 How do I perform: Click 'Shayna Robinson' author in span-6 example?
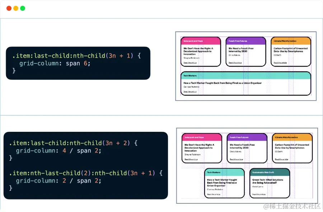tap(191, 58)
